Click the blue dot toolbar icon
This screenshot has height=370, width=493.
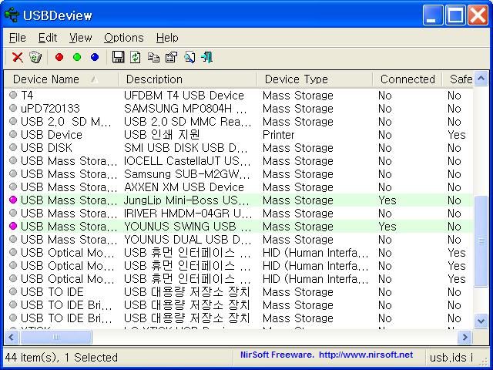(95, 57)
